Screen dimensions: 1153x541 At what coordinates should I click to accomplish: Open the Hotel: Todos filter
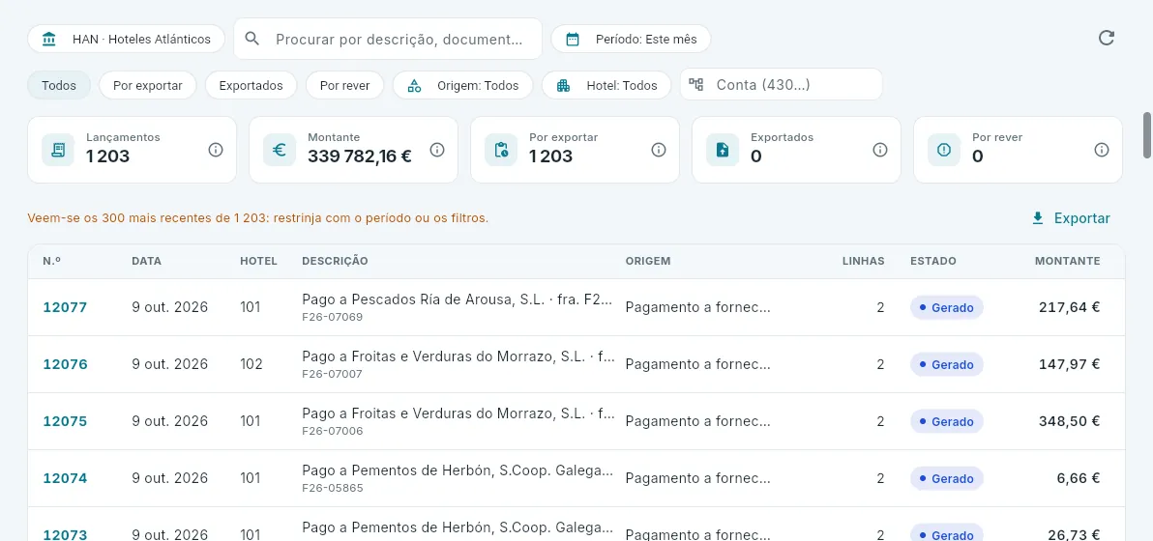(606, 85)
